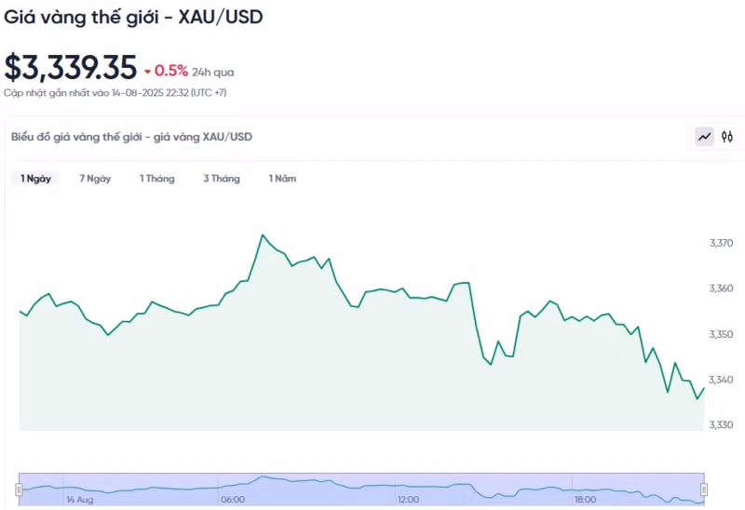This screenshot has height=510, width=745.
Task: View the 1 Năm time range
Action: point(282,179)
